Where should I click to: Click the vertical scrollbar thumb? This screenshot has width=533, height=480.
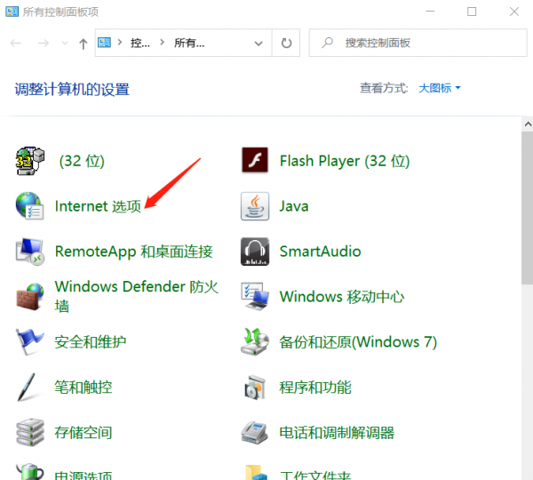528,208
